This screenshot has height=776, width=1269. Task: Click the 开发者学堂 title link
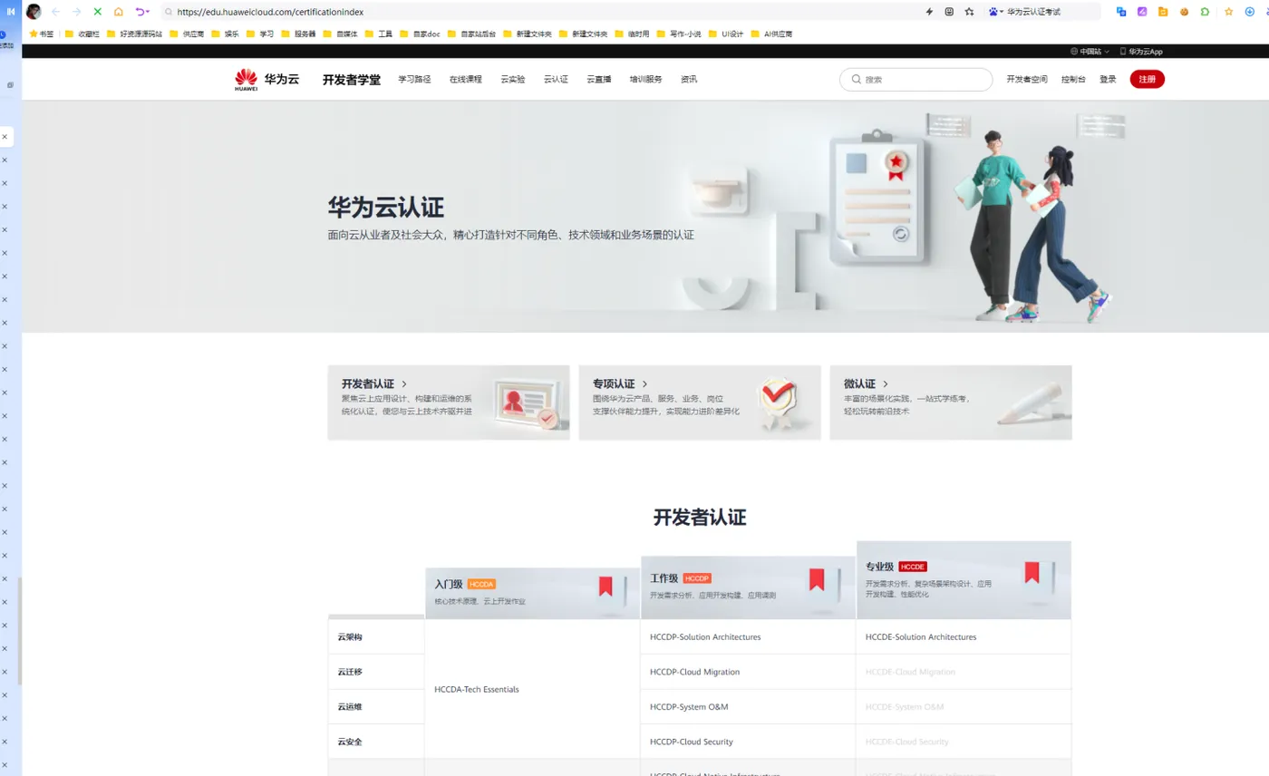352,79
